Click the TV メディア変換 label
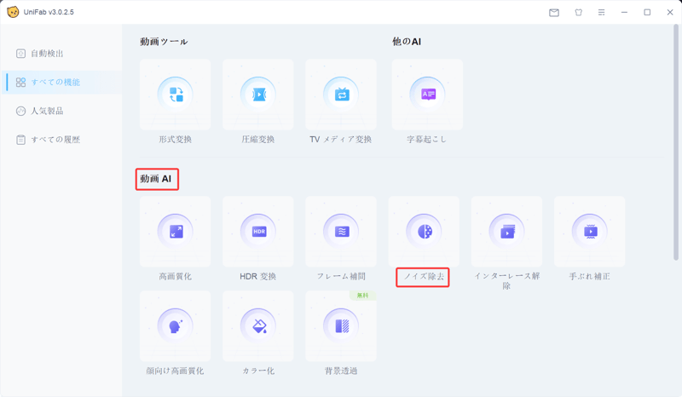Image resolution: width=682 pixels, height=397 pixels. tap(340, 139)
